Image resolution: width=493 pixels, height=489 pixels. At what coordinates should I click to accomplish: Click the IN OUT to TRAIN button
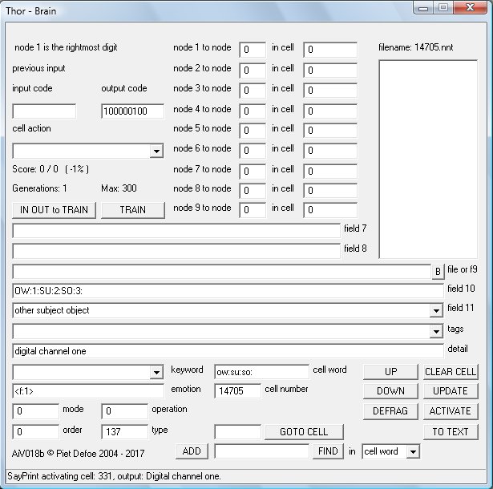[x=54, y=210]
